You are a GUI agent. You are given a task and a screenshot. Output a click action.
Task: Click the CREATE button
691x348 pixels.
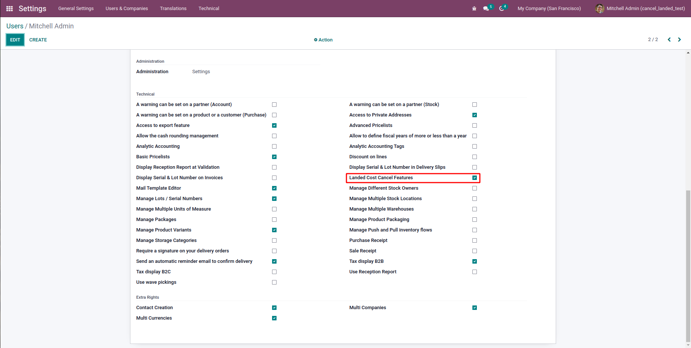(38, 40)
